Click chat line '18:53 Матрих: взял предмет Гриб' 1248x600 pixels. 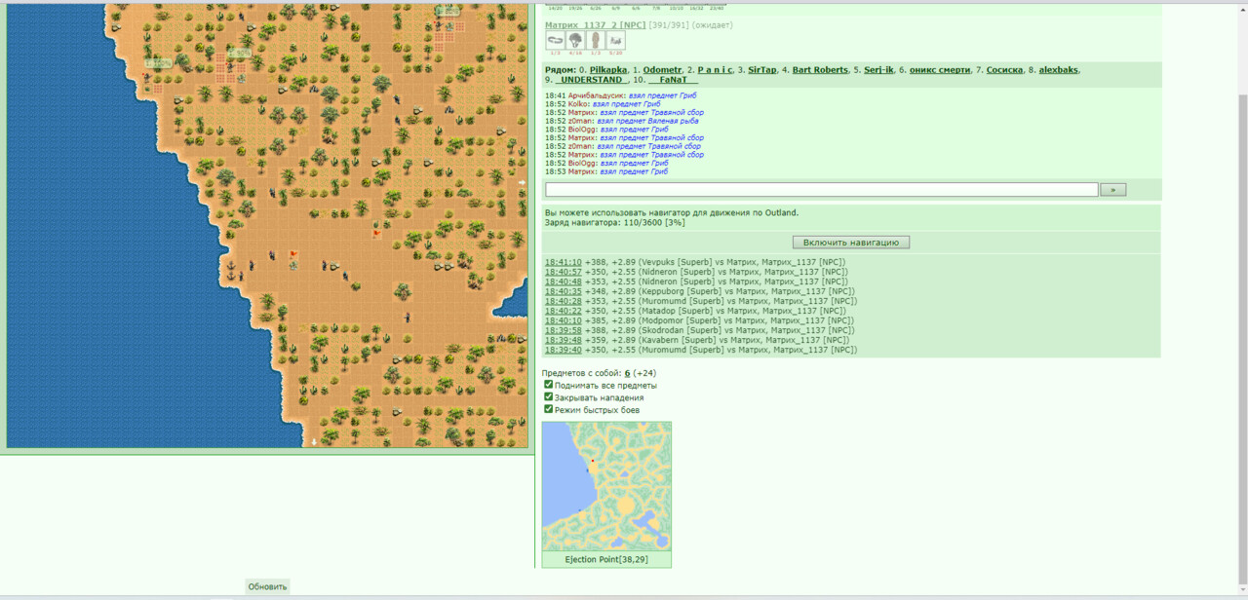(606, 171)
